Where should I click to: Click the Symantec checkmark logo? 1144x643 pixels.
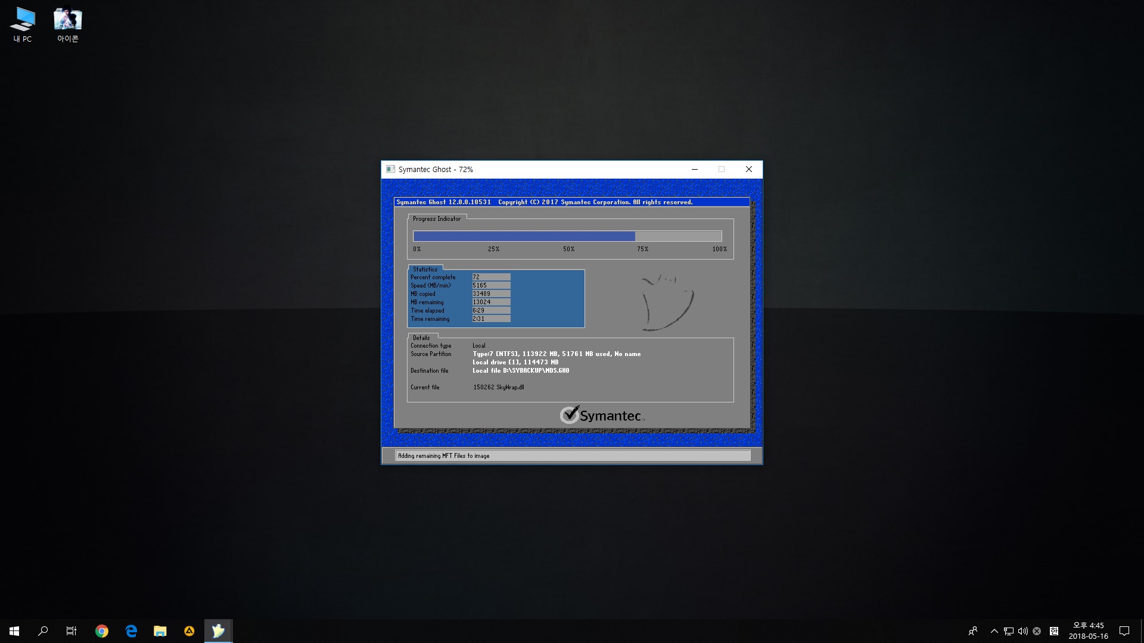point(602,414)
